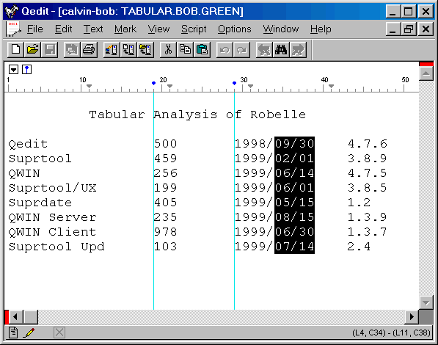Click the Undo arrow icon
The image size is (438, 345).
[x=225, y=50]
